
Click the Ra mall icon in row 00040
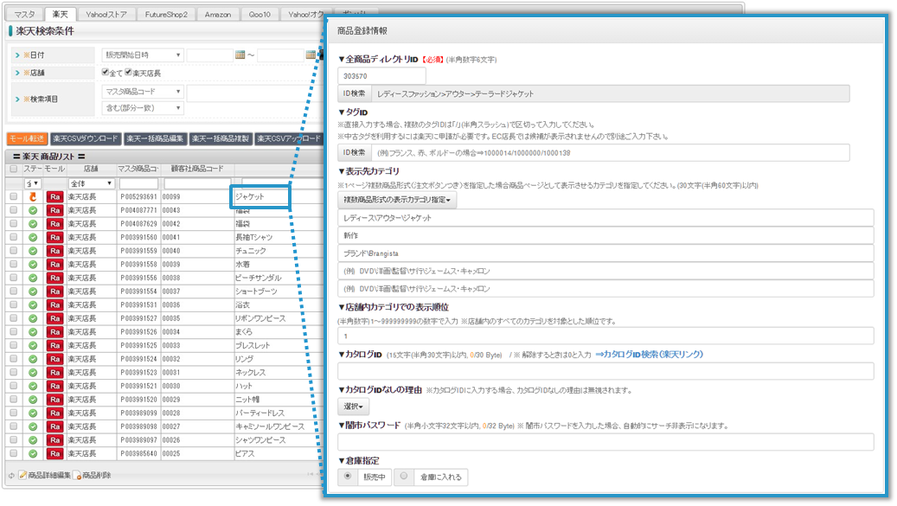pyautogui.click(x=54, y=251)
